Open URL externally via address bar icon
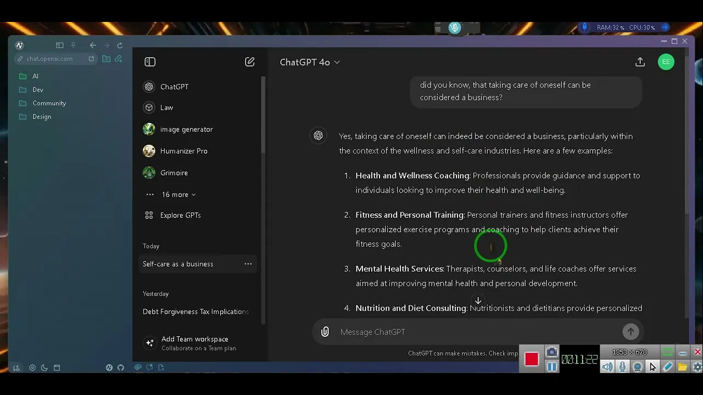703x395 pixels. tap(91, 59)
